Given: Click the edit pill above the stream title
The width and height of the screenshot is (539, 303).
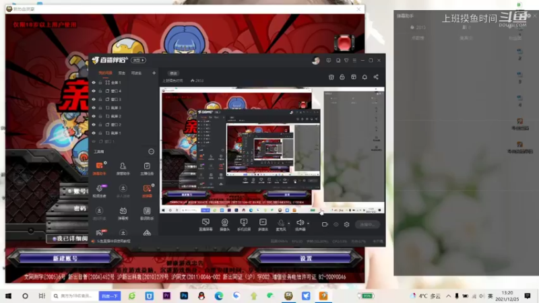Looking at the screenshot, I should [173, 73].
